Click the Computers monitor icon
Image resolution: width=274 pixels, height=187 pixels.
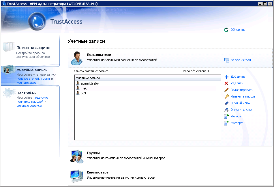click(76, 176)
